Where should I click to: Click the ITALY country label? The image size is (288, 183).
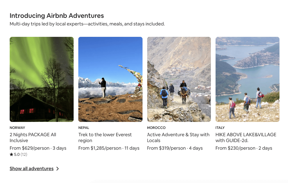(x=220, y=128)
